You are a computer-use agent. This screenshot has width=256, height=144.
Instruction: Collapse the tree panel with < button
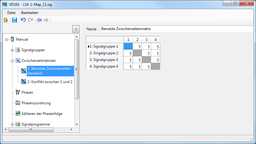76,29
